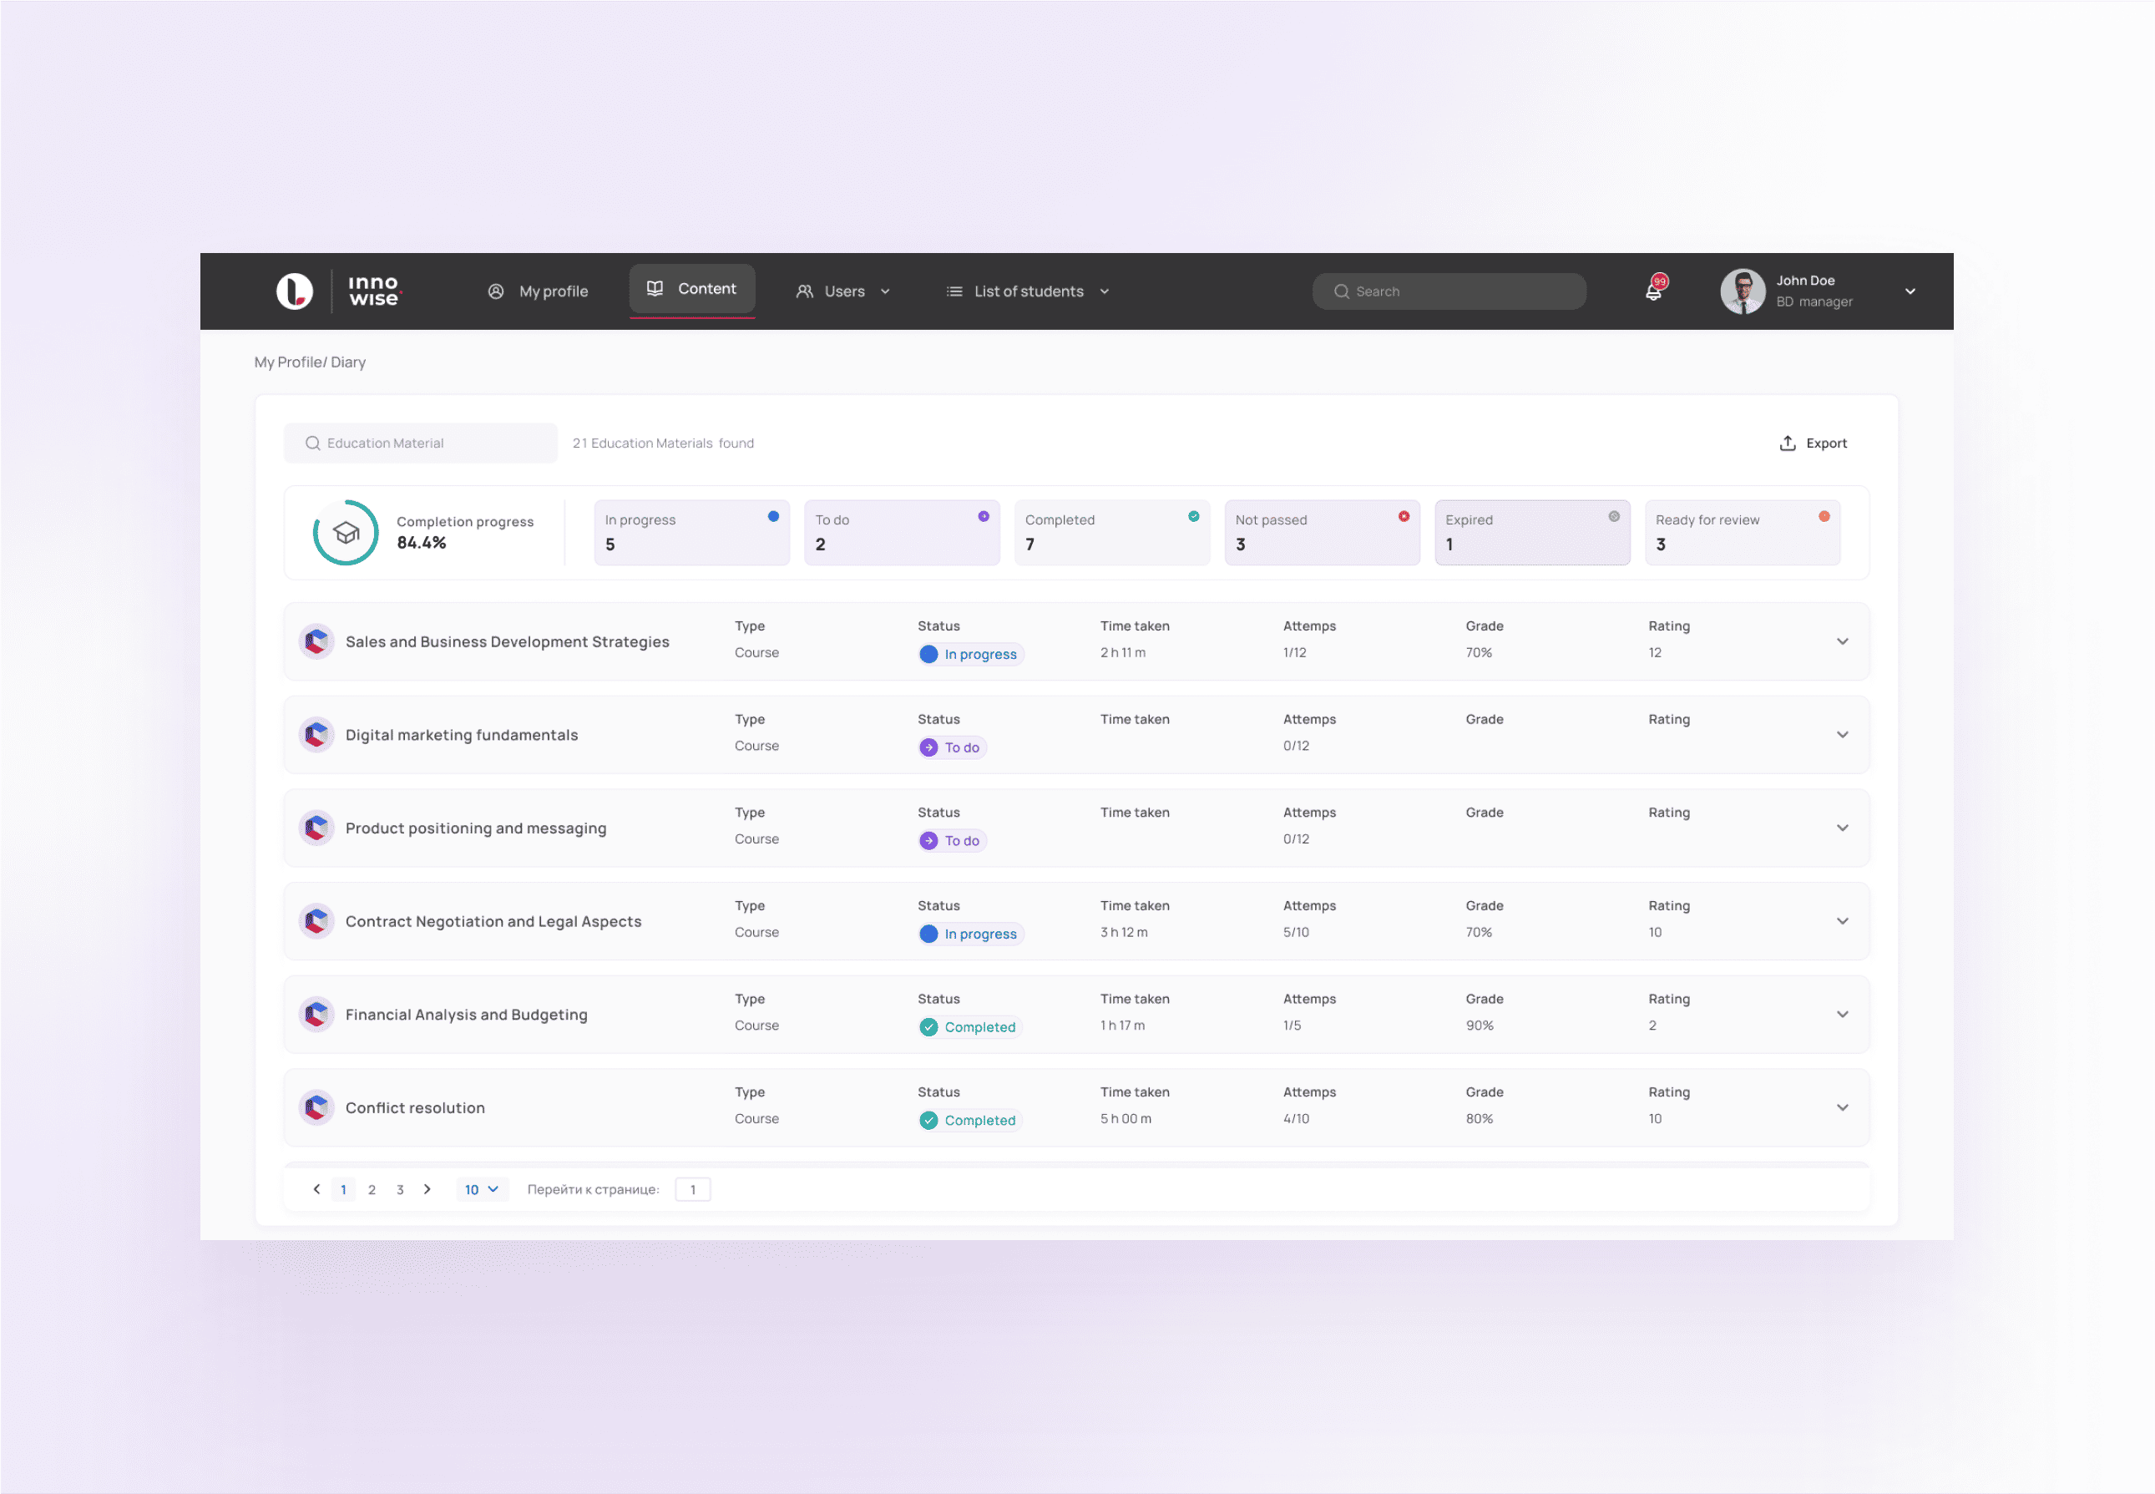
Task: Toggle the Expired filter card
Action: [1532, 533]
